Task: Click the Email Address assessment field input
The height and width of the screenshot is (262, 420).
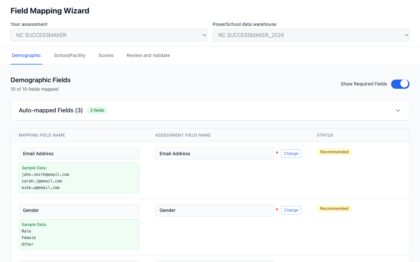Action: click(x=215, y=154)
